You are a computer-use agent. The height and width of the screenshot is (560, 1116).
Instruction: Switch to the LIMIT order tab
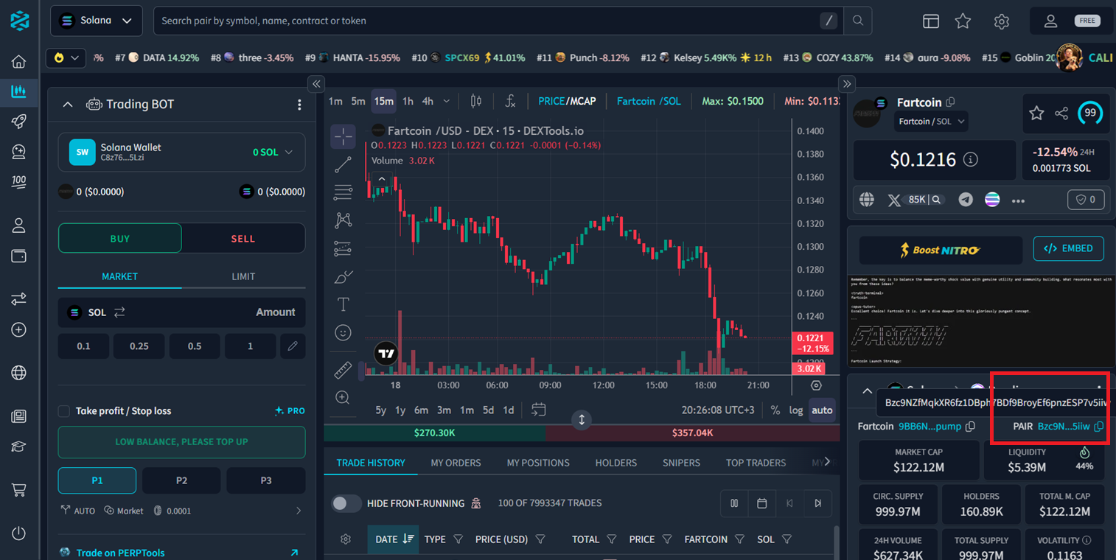point(243,276)
